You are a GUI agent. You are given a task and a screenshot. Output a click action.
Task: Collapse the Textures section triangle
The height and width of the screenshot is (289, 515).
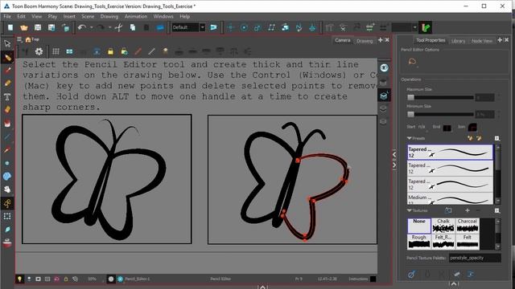click(410, 210)
